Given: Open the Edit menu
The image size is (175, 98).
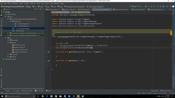Looking at the screenshot, I should click(x=5, y=4).
